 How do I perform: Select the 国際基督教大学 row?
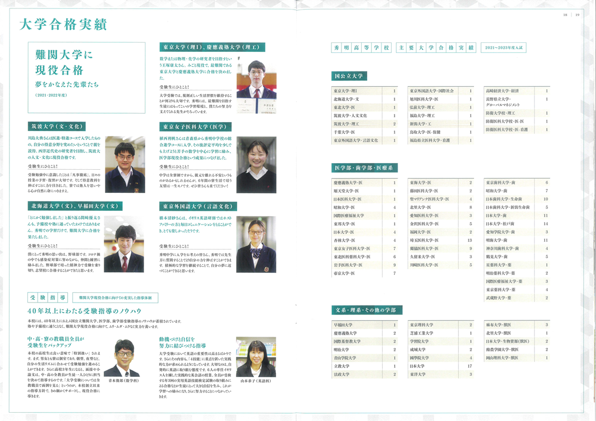(365, 341)
